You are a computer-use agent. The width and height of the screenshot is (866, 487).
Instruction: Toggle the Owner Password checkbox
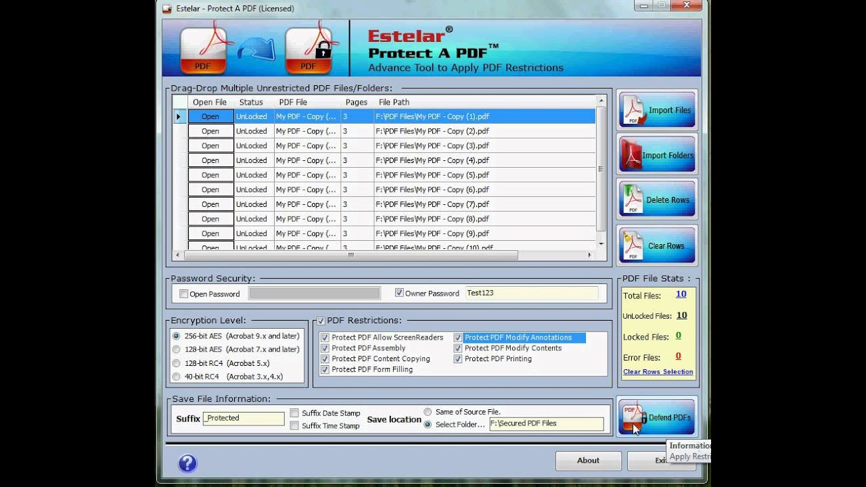click(x=399, y=293)
